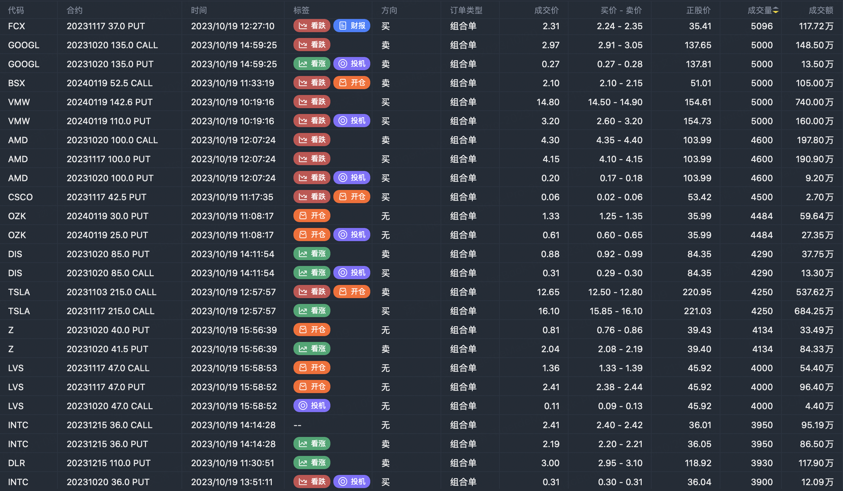Click turnover value 740.00万

click(814, 102)
